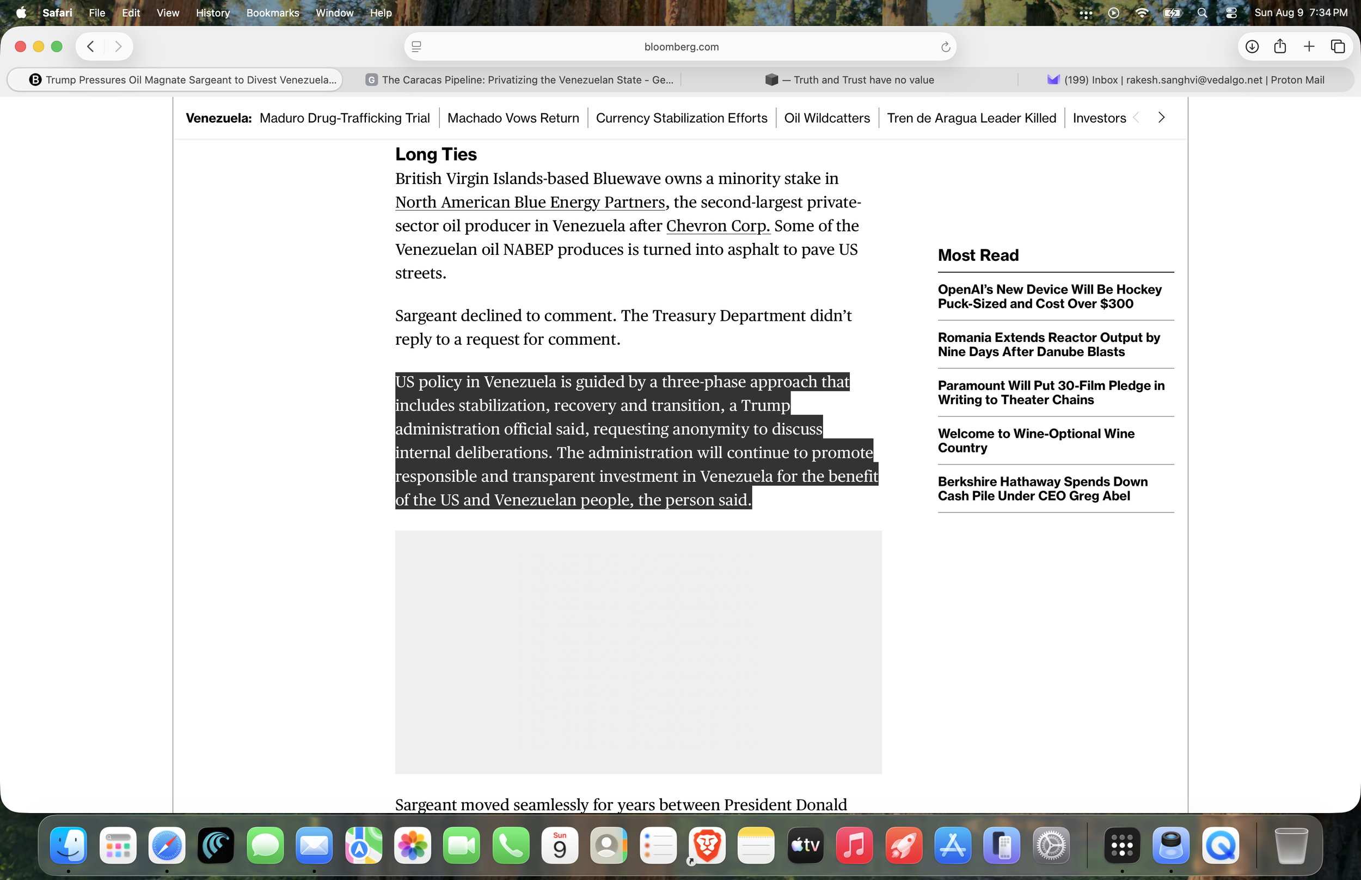Open the Mail app in the Dock

(x=314, y=845)
